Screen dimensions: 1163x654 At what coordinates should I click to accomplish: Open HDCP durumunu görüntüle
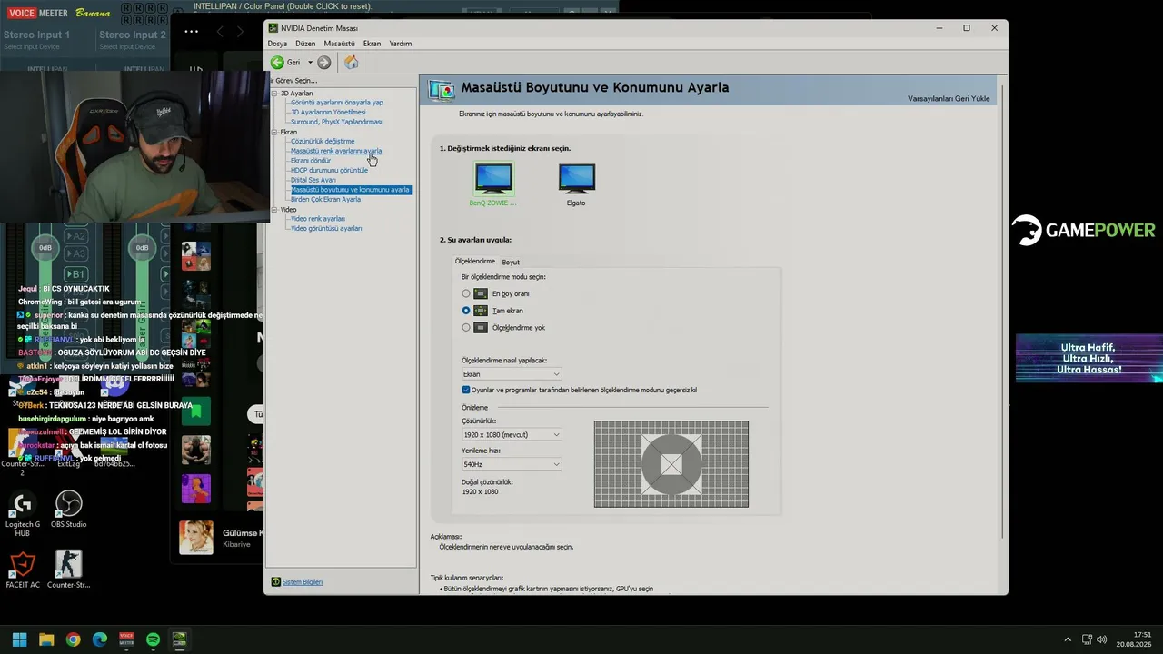coord(329,171)
